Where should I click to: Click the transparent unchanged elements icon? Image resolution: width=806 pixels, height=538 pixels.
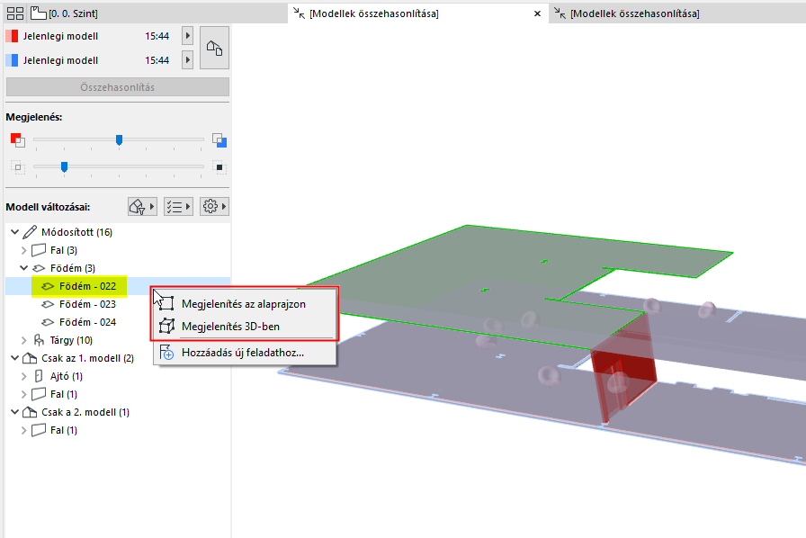coord(17,167)
